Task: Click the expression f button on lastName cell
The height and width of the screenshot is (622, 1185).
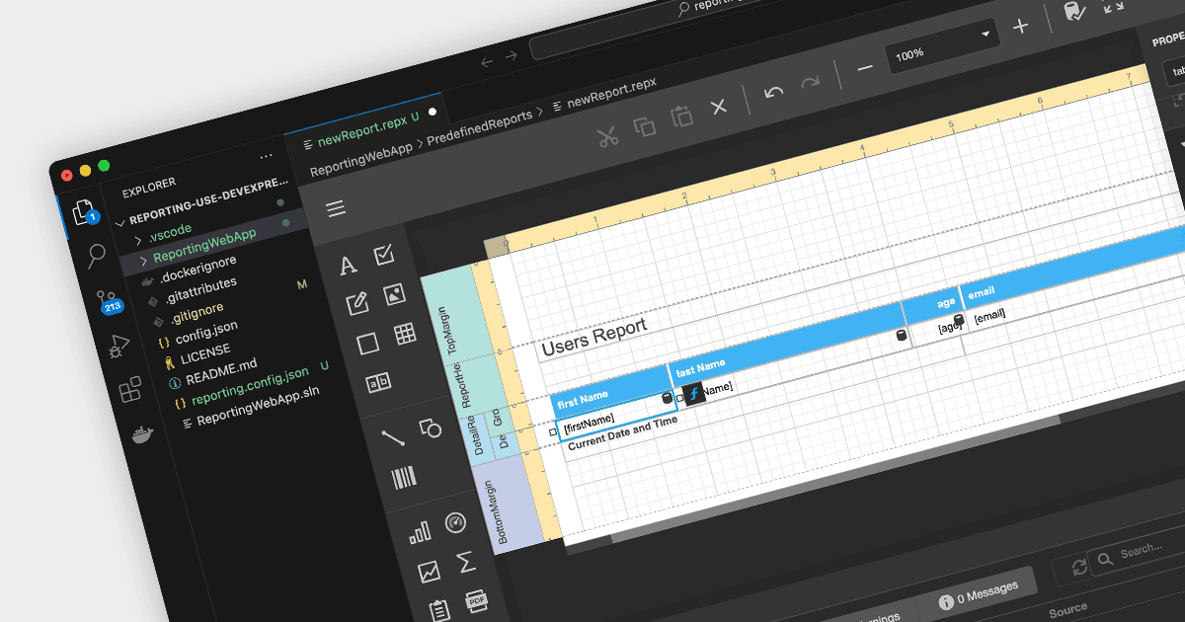Action: [693, 394]
